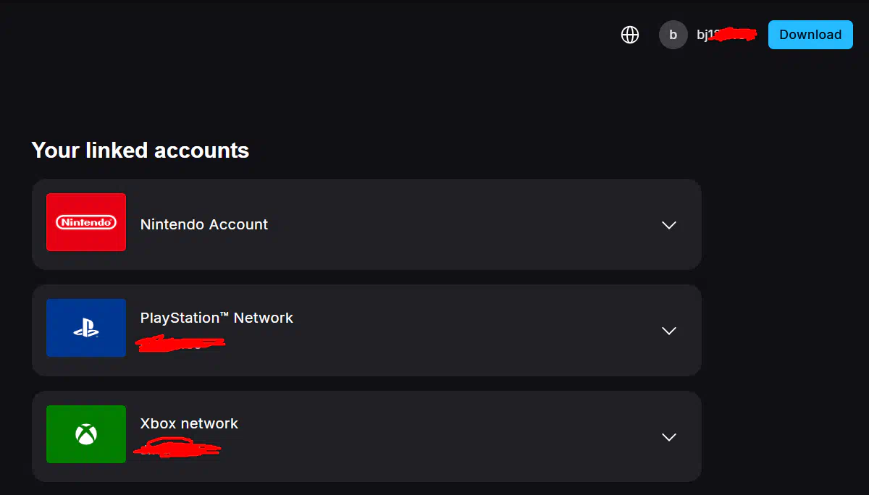
Task: Click the redacted PlayStation Network username
Action: pyautogui.click(x=181, y=342)
